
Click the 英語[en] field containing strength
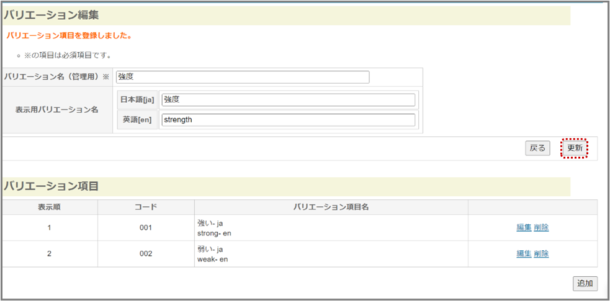tap(288, 120)
